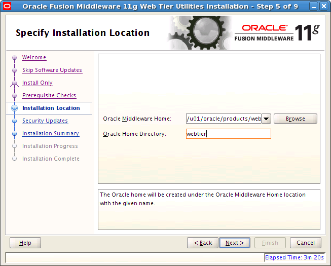The image size is (331, 266).
Task: Go back to the previous step
Action: [203, 243]
